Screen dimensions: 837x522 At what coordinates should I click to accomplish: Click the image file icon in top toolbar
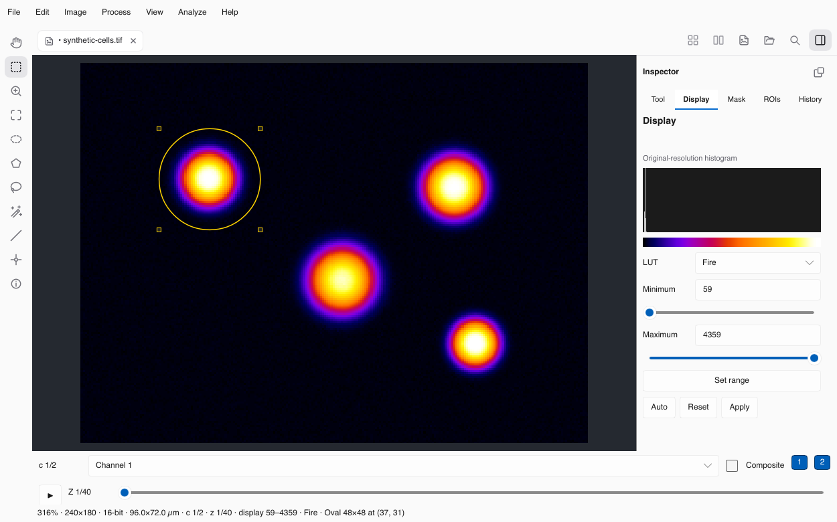coord(744,40)
